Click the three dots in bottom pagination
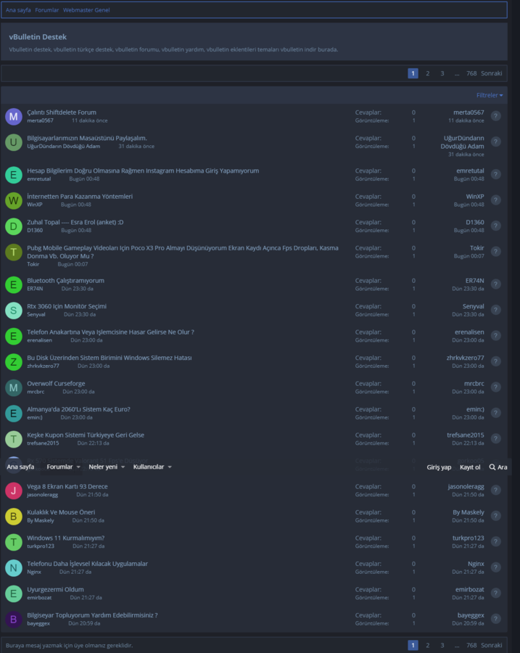520x653 pixels. point(457,645)
